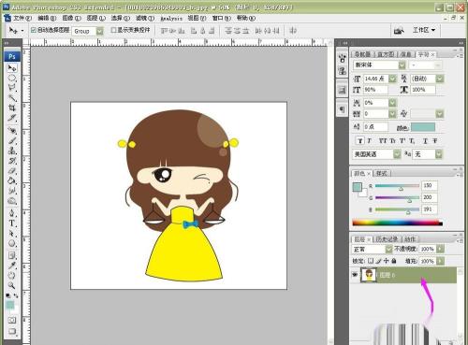Swap foreground and background colors icon
This screenshot has width=468, height=345.
coord(16,295)
